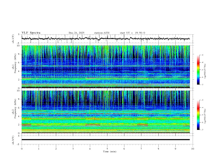
Task: Select the "start UT = 18:50:0" text
Action: [x=132, y=33]
